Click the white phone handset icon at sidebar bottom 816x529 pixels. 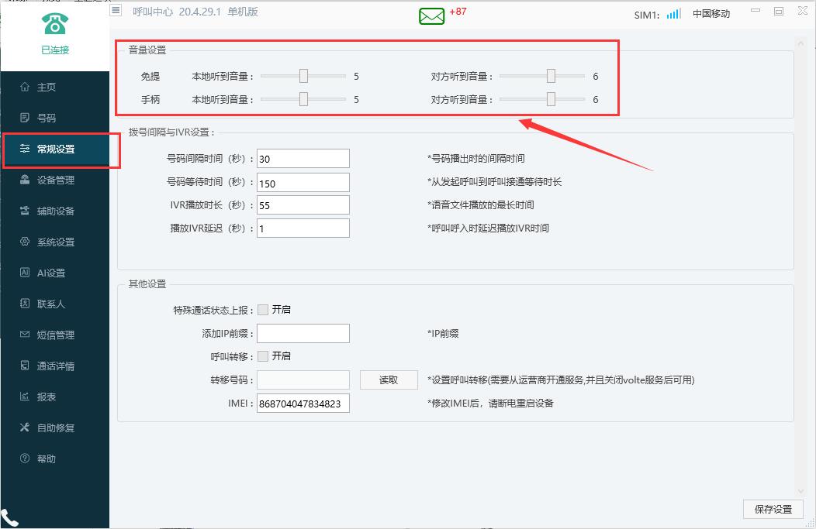[9, 518]
